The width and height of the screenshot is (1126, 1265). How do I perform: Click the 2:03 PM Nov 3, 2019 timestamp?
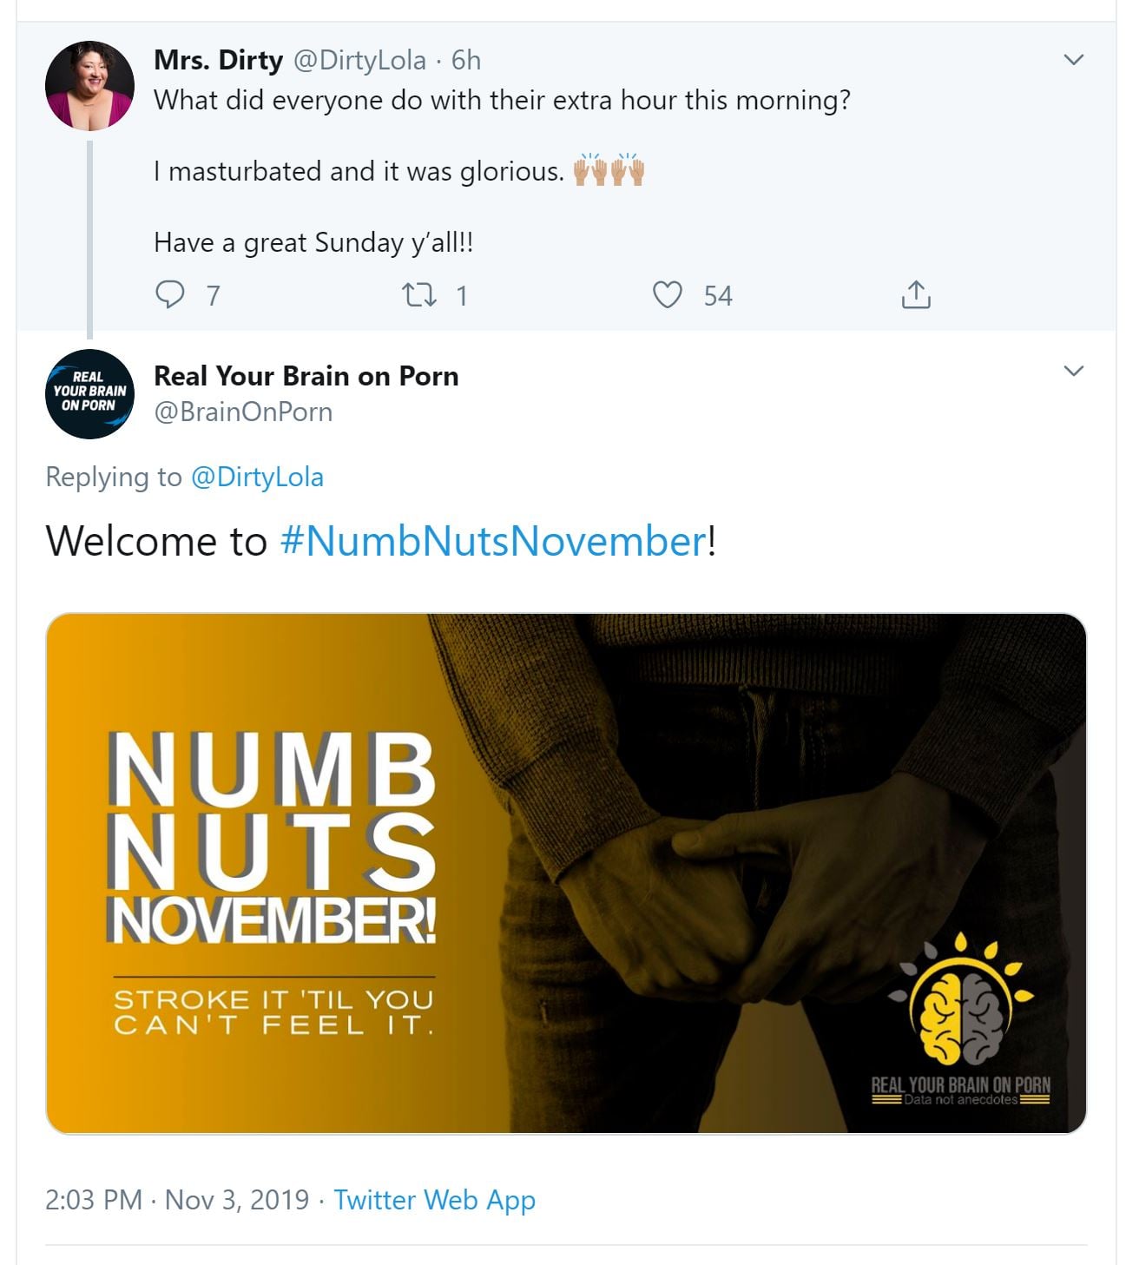point(177,1200)
